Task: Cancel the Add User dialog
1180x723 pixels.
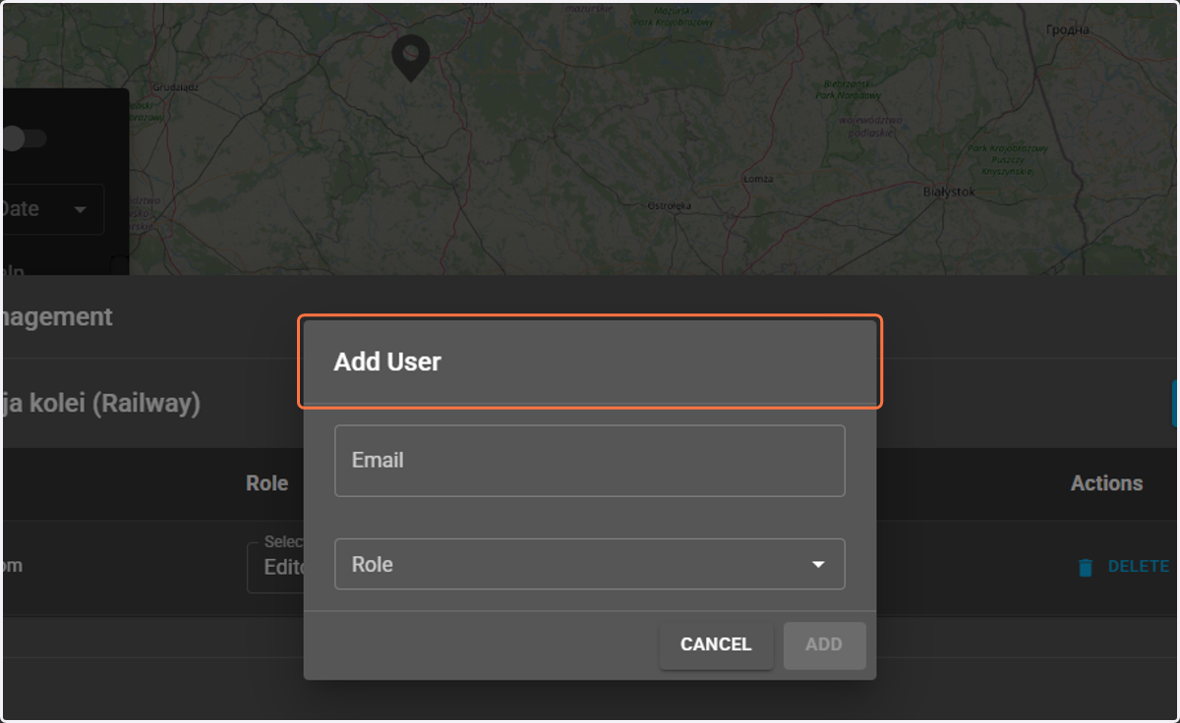Action: pyautogui.click(x=716, y=644)
